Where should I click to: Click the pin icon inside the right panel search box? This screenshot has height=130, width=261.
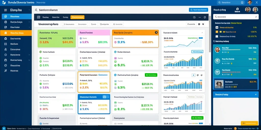(x=256, y=17)
